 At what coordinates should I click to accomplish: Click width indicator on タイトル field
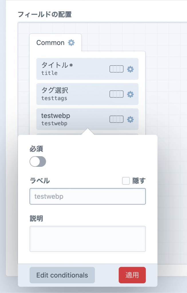pyautogui.click(x=116, y=69)
